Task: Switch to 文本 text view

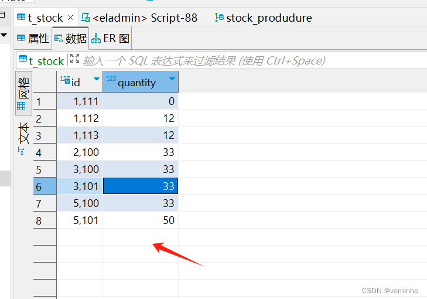Action: tap(23, 138)
